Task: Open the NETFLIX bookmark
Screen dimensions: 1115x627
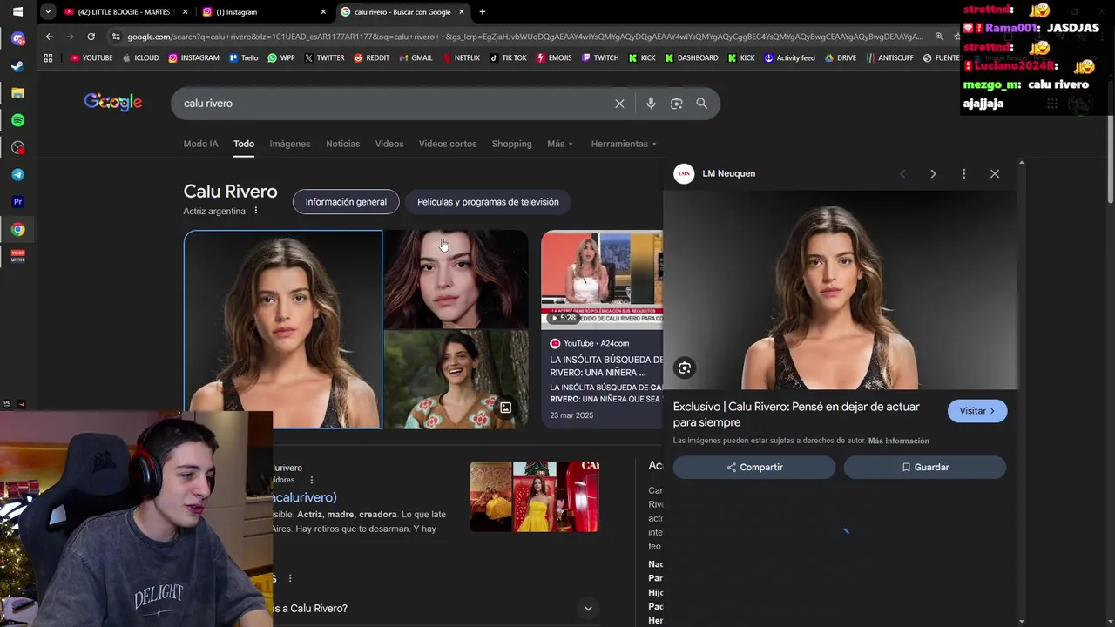Action: click(461, 58)
